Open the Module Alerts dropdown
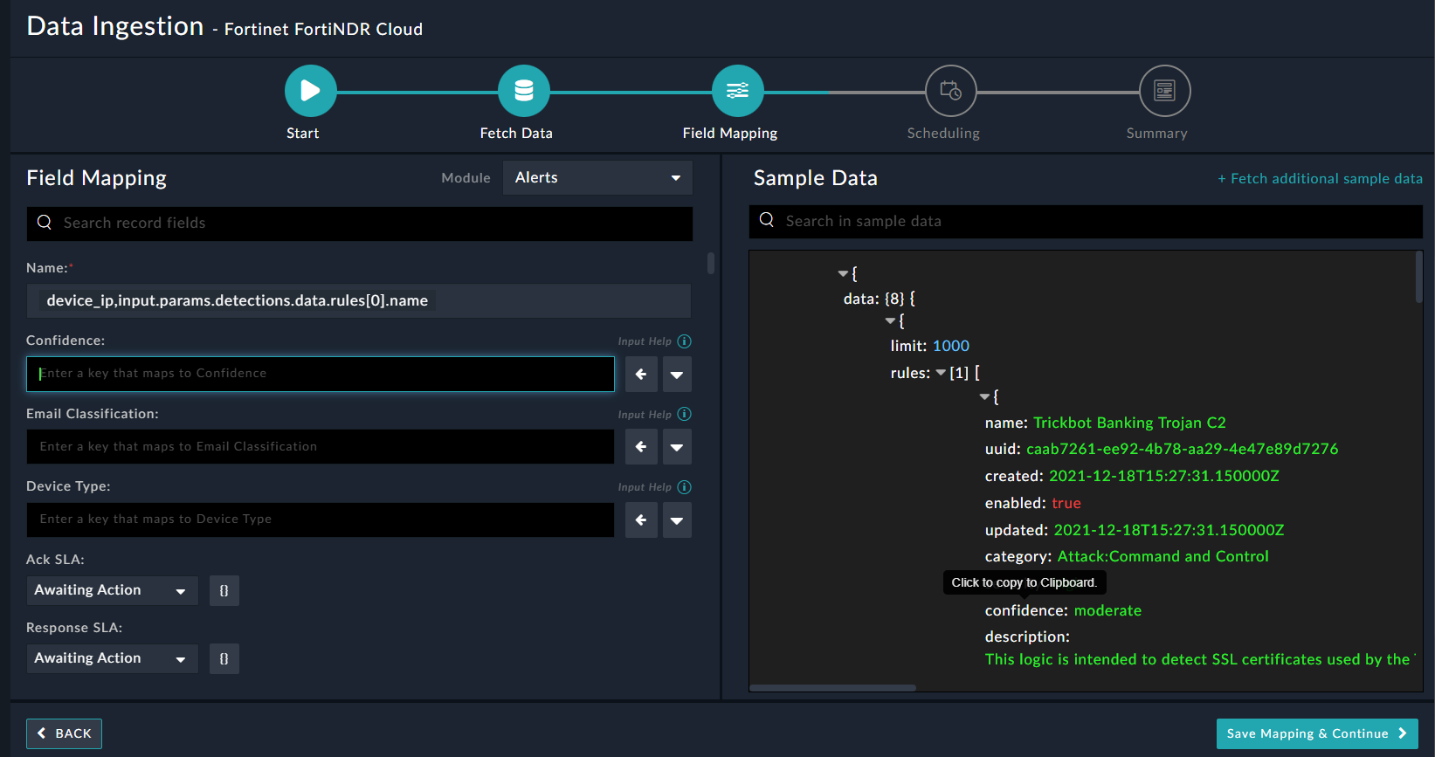Screen dimensions: 1435x757 tap(597, 178)
